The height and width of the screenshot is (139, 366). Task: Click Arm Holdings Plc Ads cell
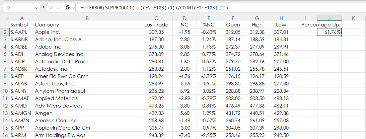point(87,135)
